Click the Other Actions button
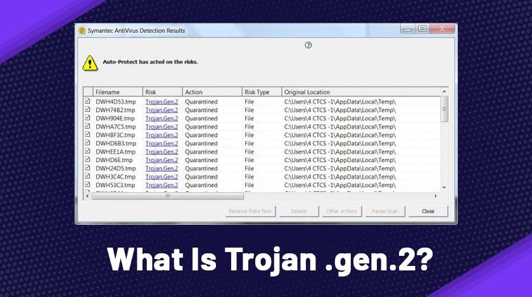This screenshot has height=297, width=532. (341, 211)
